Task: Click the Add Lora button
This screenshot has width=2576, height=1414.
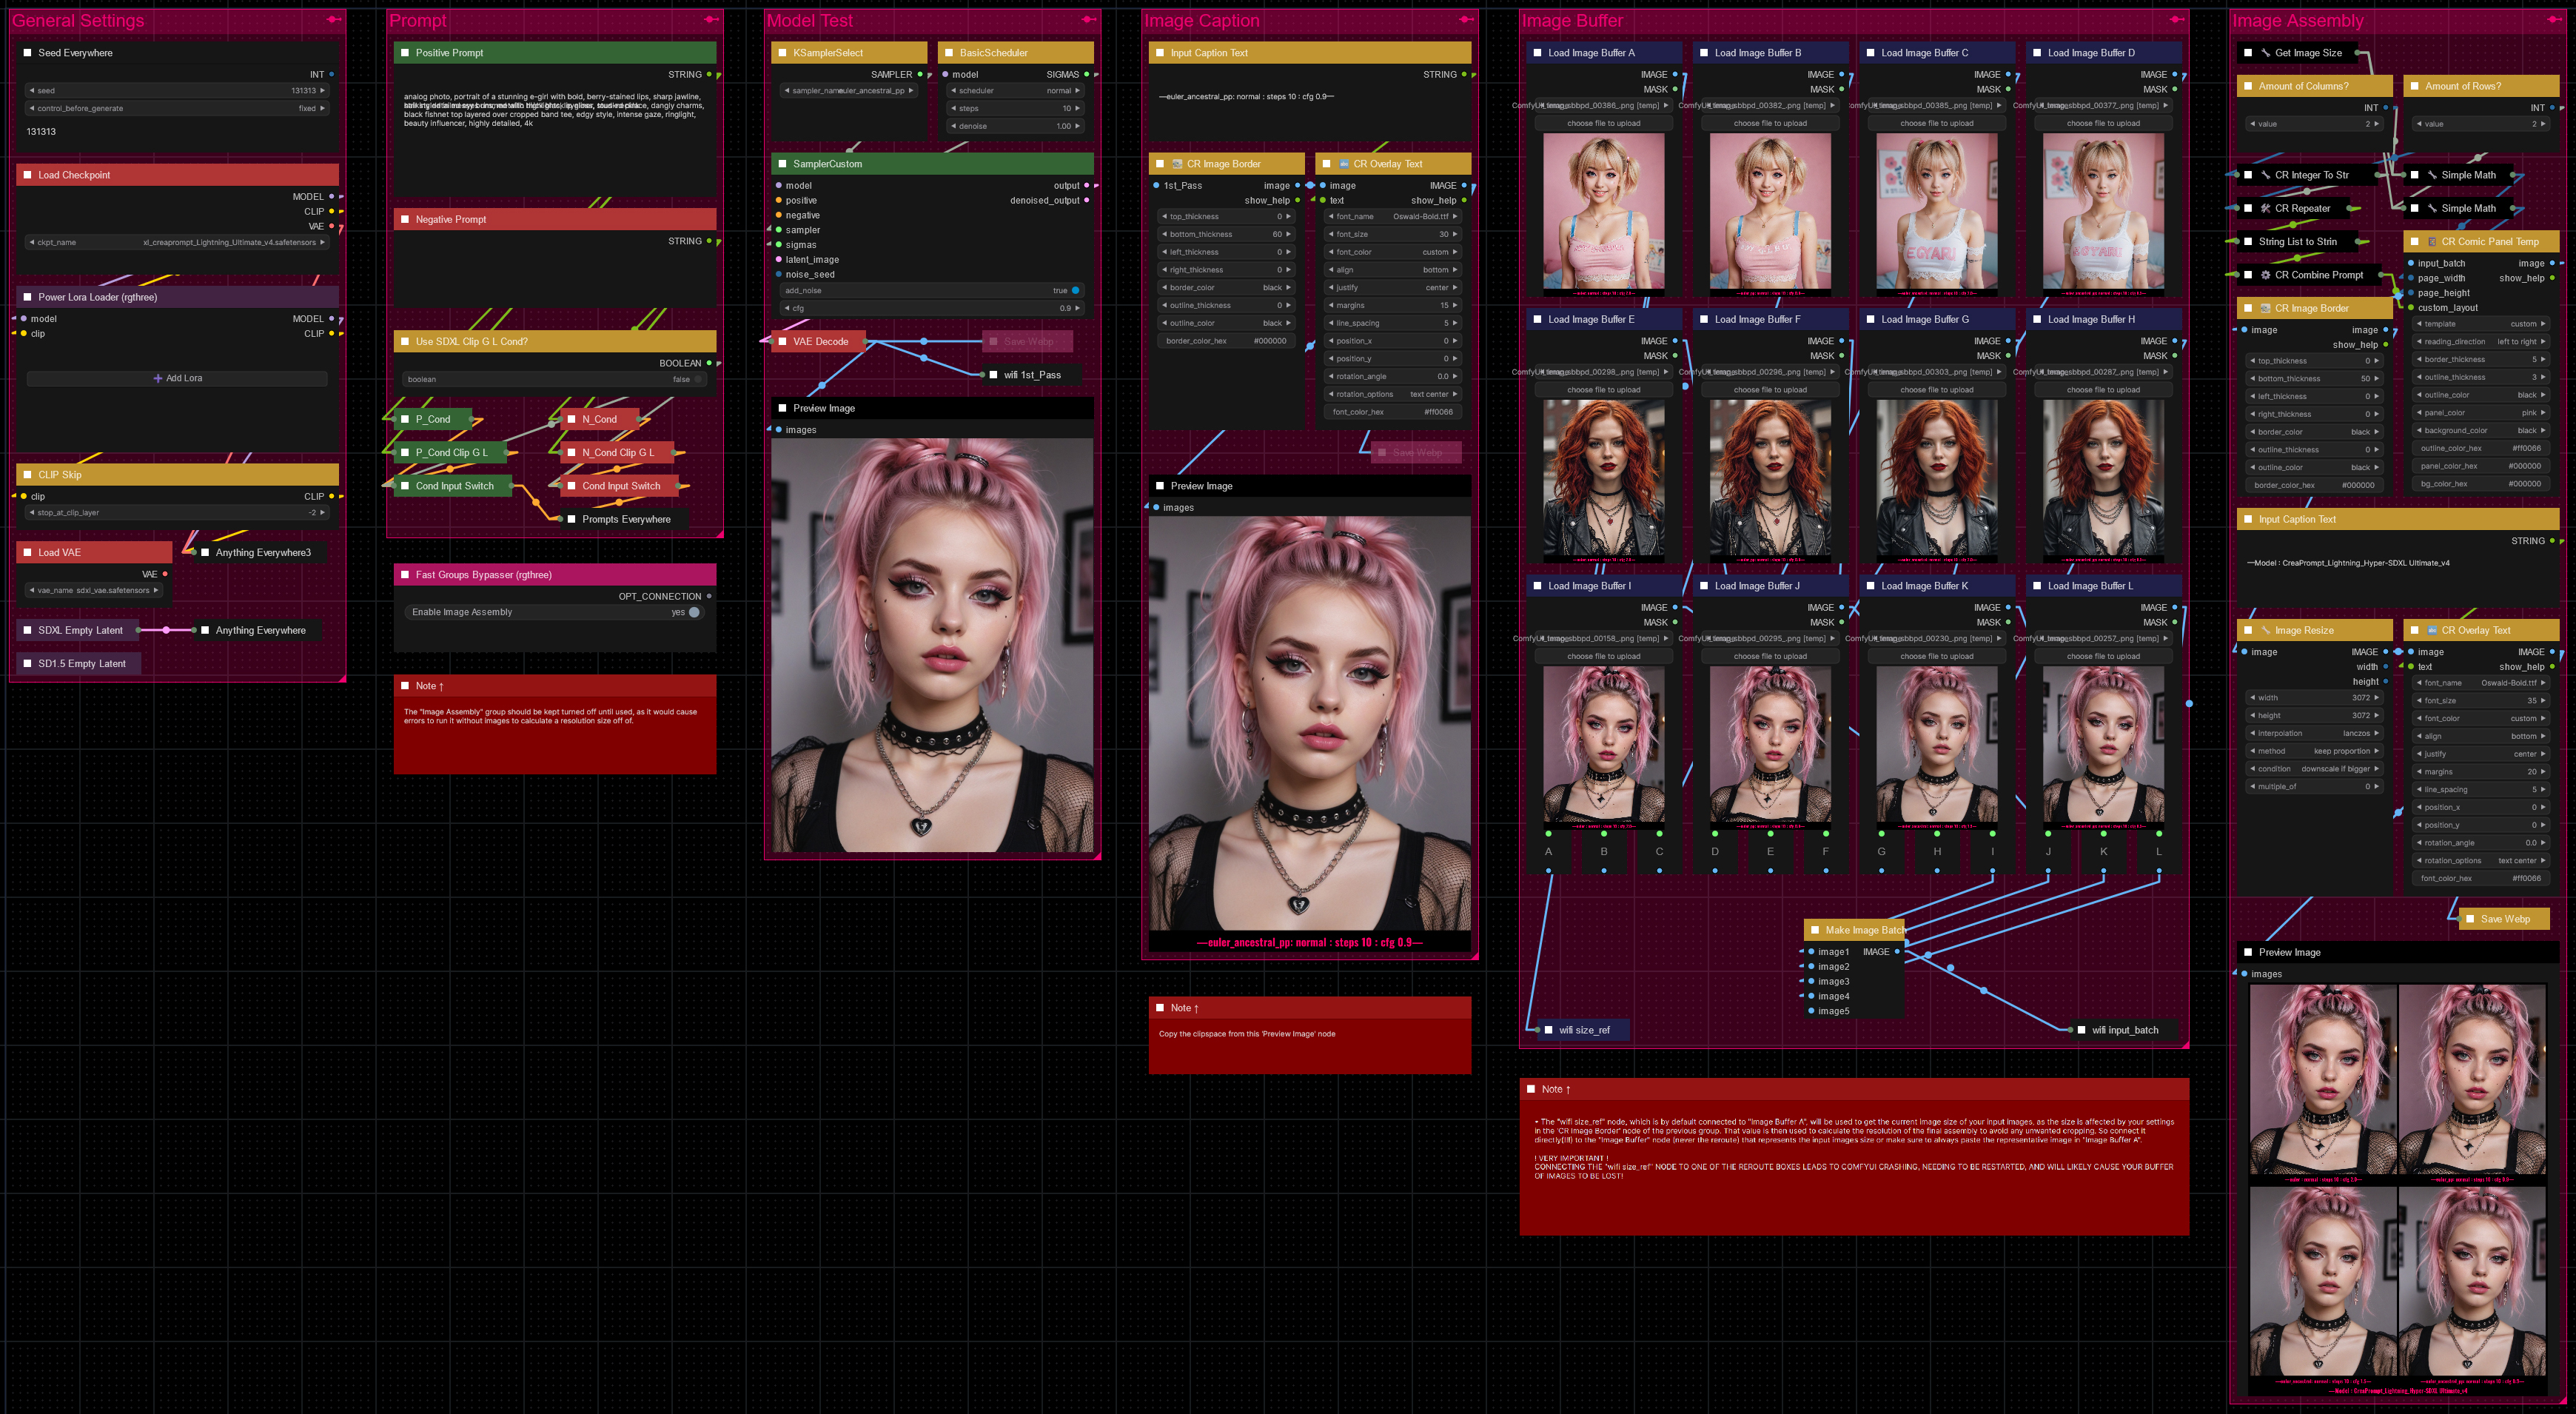Action: [177, 379]
